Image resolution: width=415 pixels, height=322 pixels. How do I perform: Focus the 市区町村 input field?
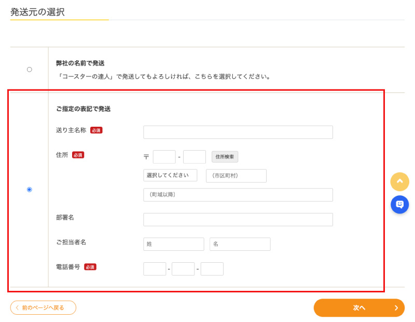(237, 176)
